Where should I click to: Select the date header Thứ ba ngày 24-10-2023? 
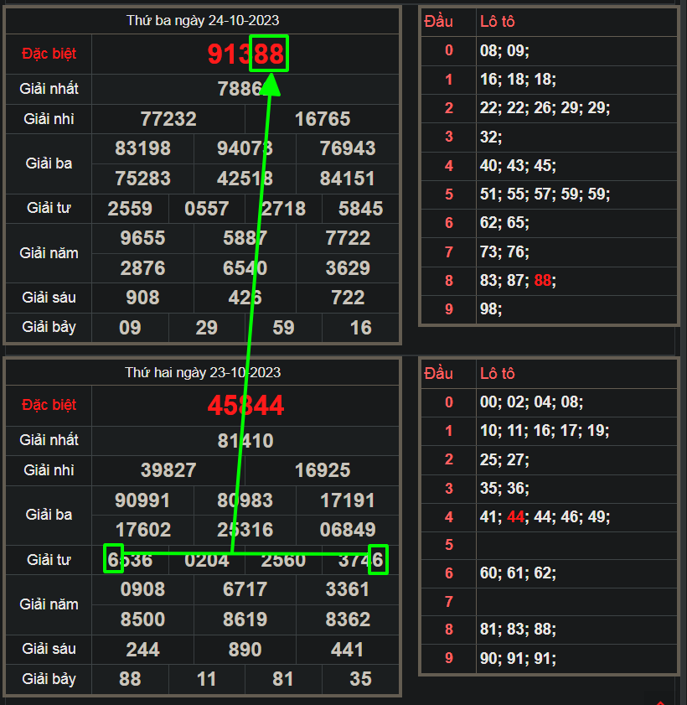203,20
